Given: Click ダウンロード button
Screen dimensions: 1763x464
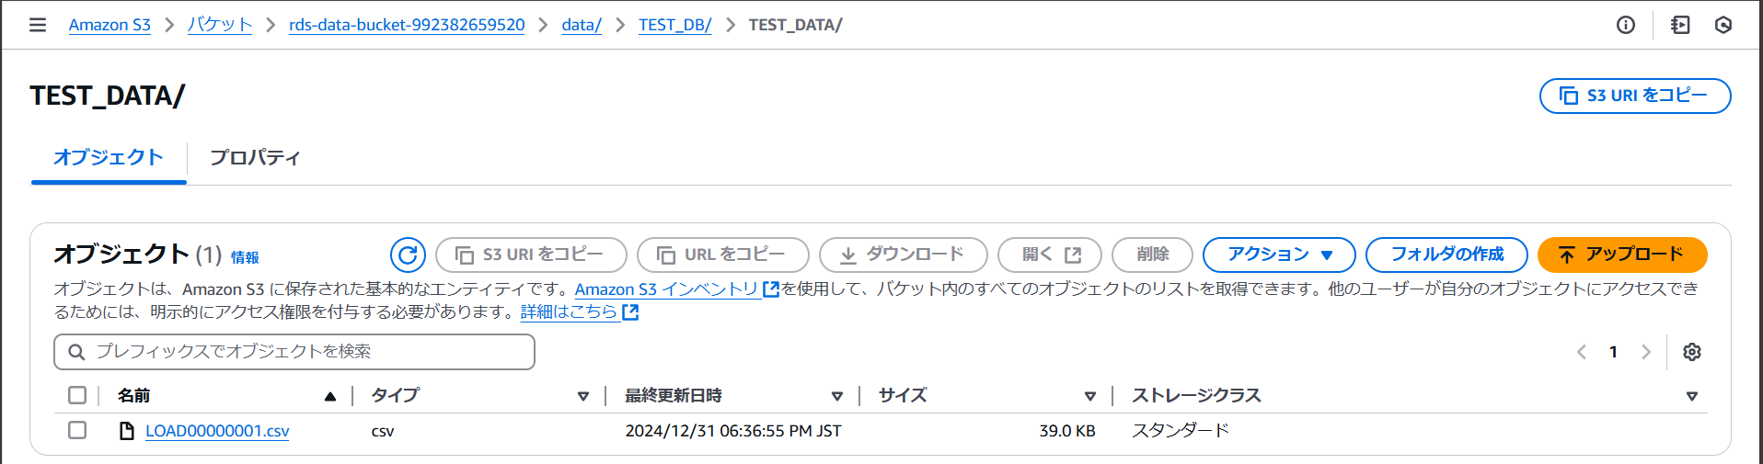Looking at the screenshot, I should click(903, 255).
